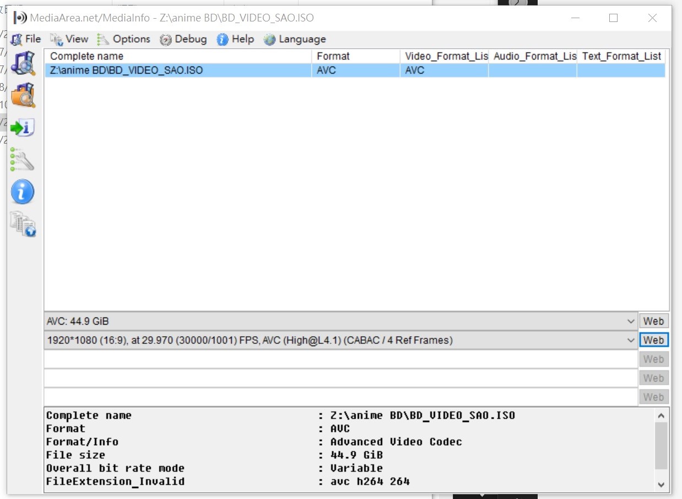This screenshot has width=682, height=499.
Task: Click the details pane scrollbar thumb
Action: tap(662, 446)
